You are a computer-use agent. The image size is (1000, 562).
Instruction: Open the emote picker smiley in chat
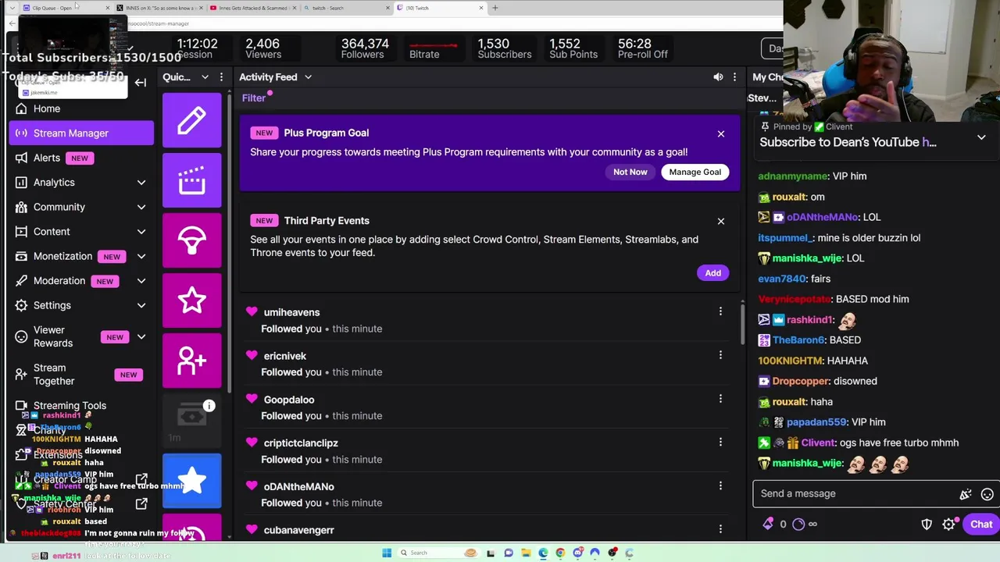point(987,494)
